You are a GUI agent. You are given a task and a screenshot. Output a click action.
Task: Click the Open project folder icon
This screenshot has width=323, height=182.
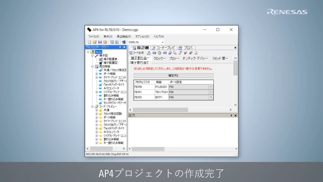point(95,42)
